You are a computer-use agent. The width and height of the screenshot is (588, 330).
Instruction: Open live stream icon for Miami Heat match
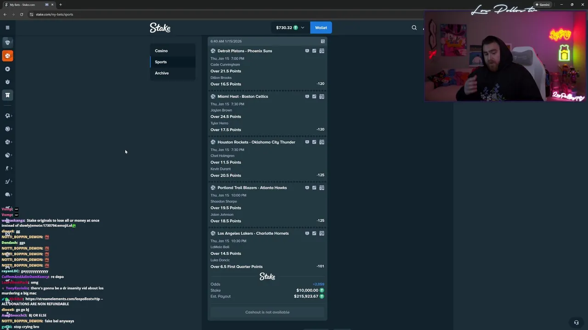click(x=307, y=96)
